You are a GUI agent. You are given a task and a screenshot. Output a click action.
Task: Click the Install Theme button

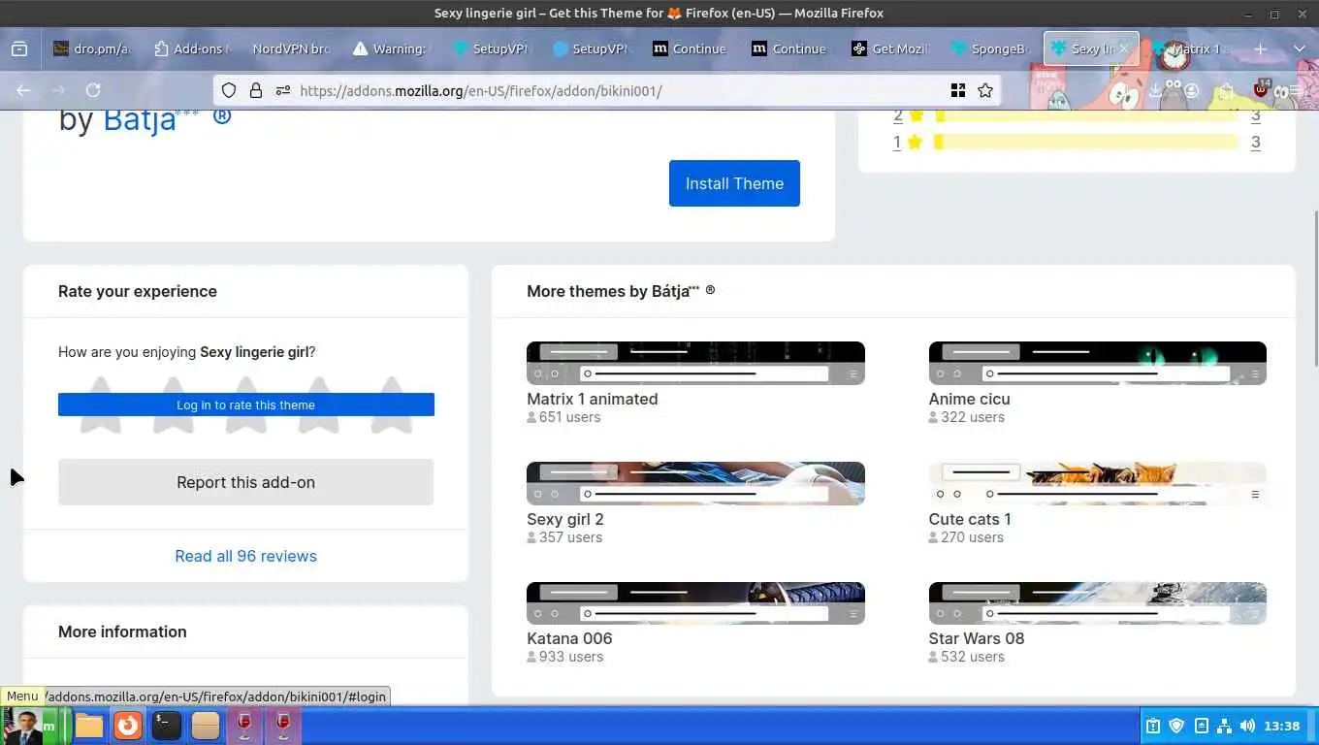[734, 183]
